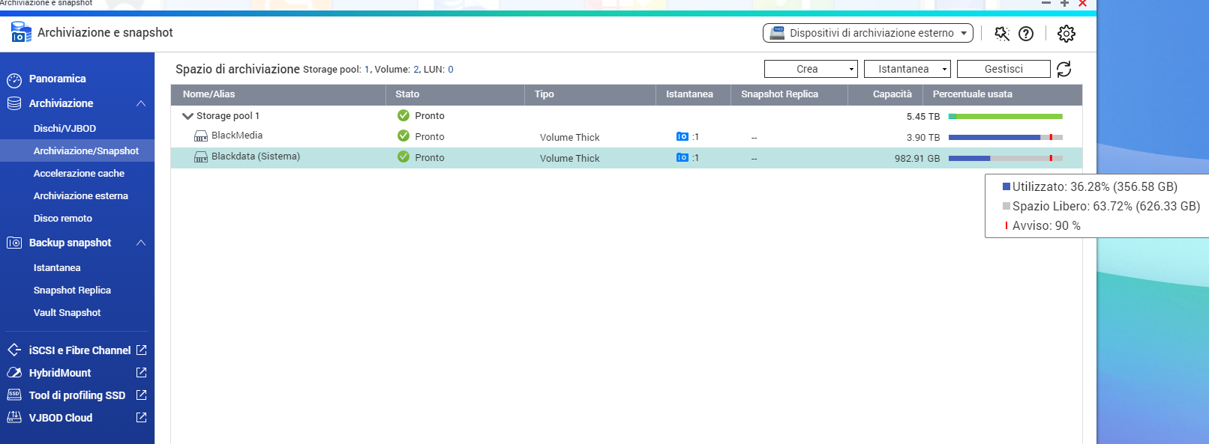
Task: Select Dischi/VJBOD in the sidebar
Action: pos(64,128)
